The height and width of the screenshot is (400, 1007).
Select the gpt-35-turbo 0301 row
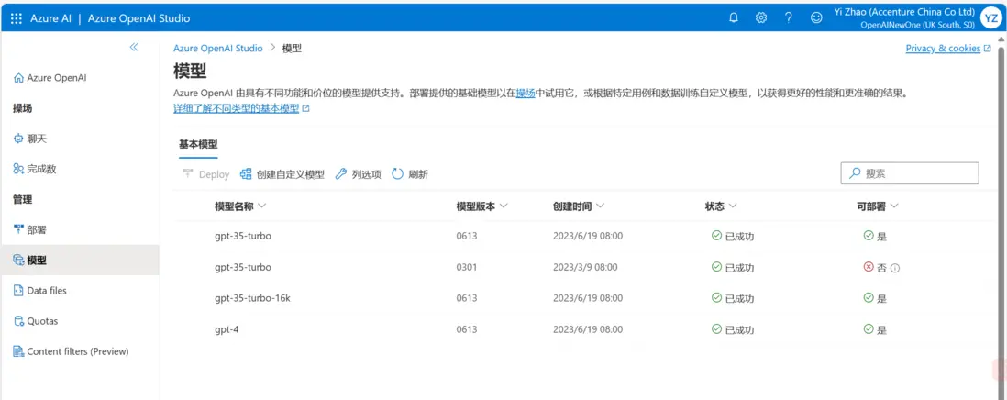click(x=583, y=267)
